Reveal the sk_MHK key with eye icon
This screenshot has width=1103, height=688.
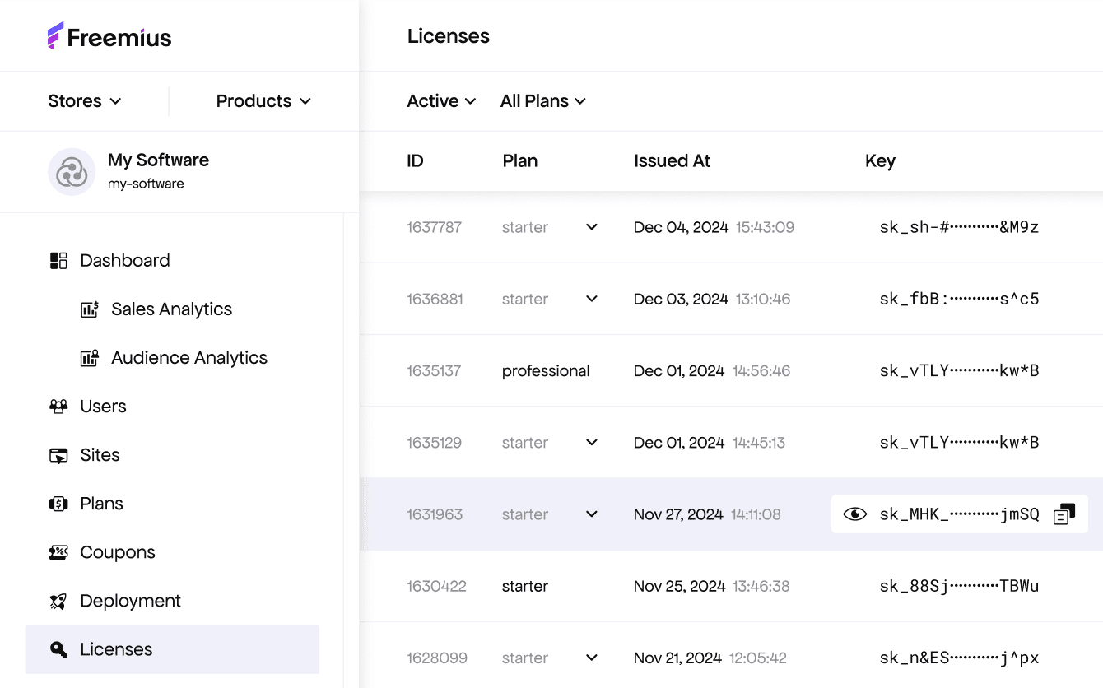click(x=855, y=514)
